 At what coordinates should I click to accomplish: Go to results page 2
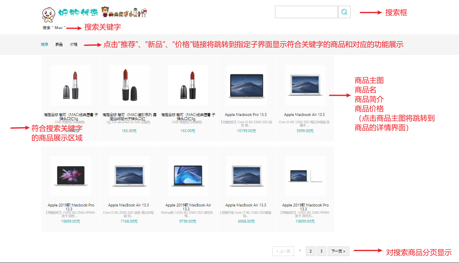pyautogui.click(x=311, y=251)
